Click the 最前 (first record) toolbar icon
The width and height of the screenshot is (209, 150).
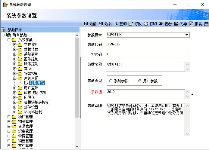[x=86, y=24]
